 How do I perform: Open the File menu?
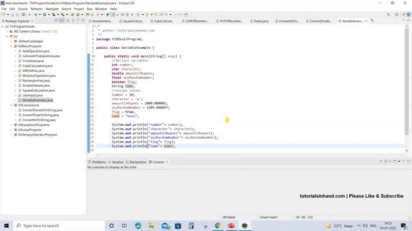4,9
